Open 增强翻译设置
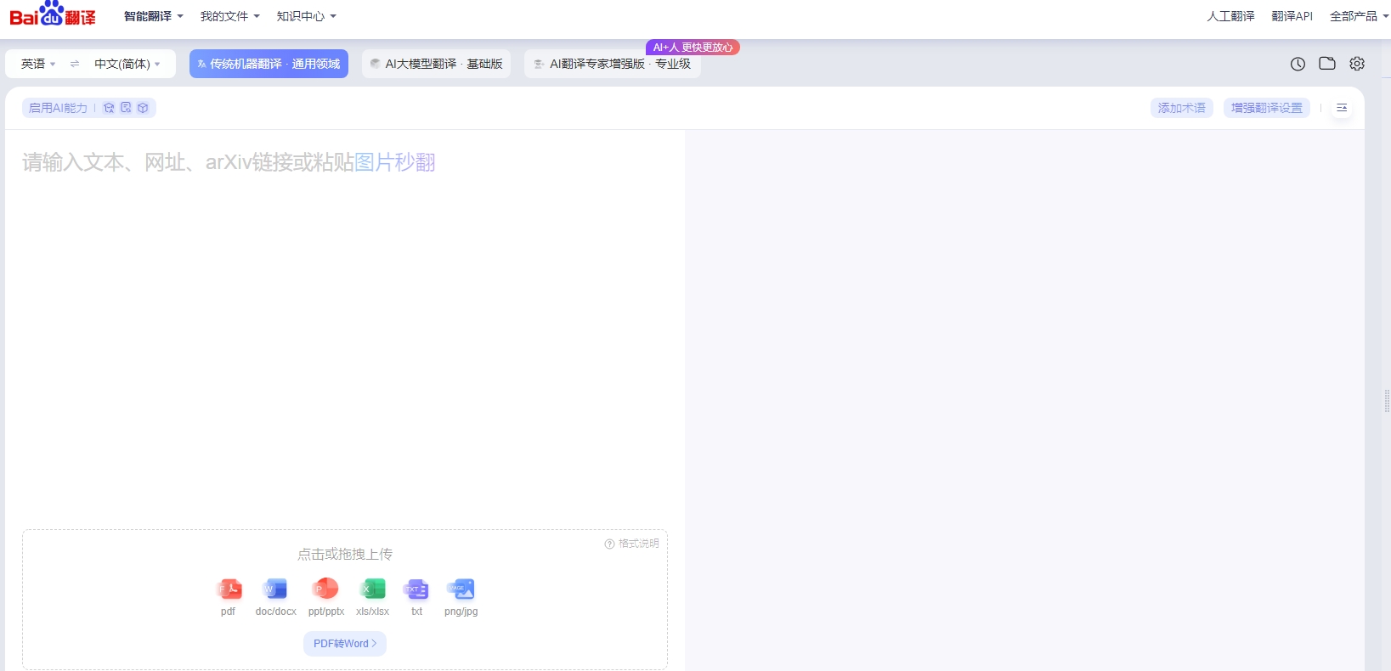Screen dimensions: 1391x671 (1267, 108)
